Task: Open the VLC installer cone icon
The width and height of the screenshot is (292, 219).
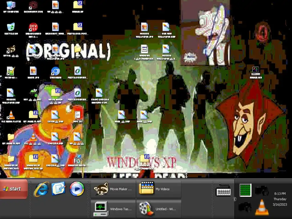Action: (33, 139)
